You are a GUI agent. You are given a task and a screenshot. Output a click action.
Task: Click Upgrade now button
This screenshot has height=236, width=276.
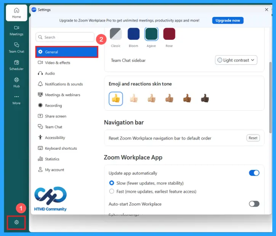228,21
